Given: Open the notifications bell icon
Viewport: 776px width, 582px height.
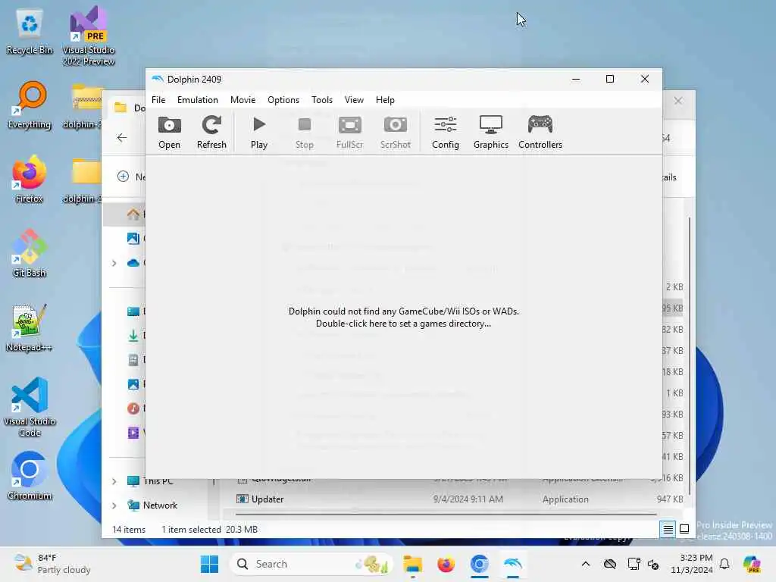Looking at the screenshot, I should pyautogui.click(x=724, y=564).
